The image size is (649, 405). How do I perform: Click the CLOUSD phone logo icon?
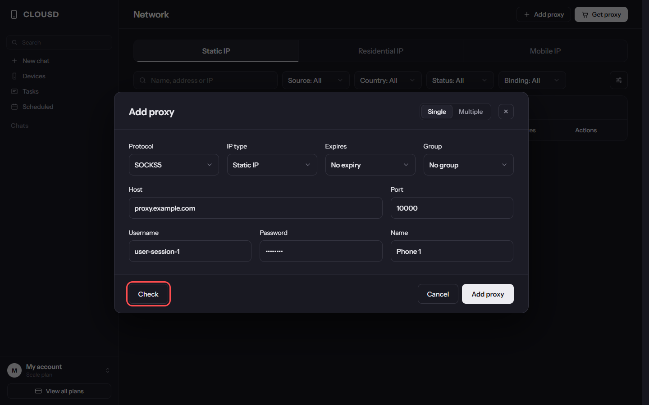pyautogui.click(x=14, y=14)
